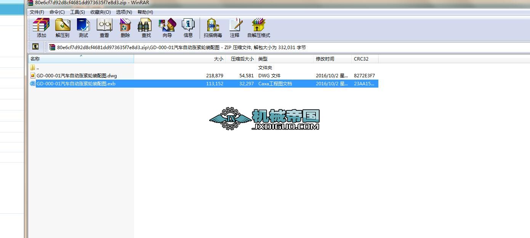The height and width of the screenshot is (238, 530).
Task: Click the 'Caxa工程图文档' type cell
Action: [x=275, y=83]
